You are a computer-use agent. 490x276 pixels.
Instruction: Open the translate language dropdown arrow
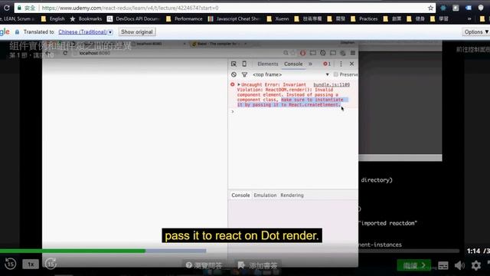(x=110, y=32)
